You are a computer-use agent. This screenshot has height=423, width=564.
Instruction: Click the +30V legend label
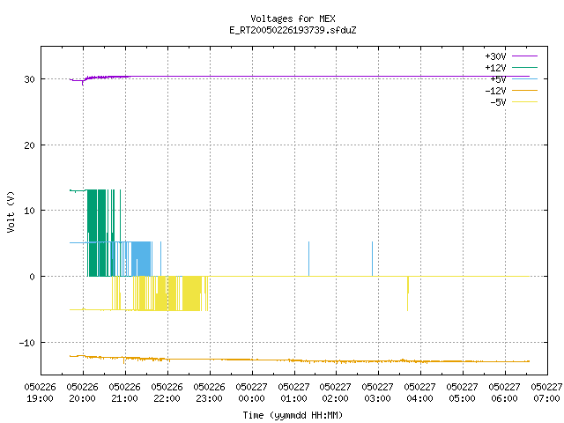pos(495,56)
